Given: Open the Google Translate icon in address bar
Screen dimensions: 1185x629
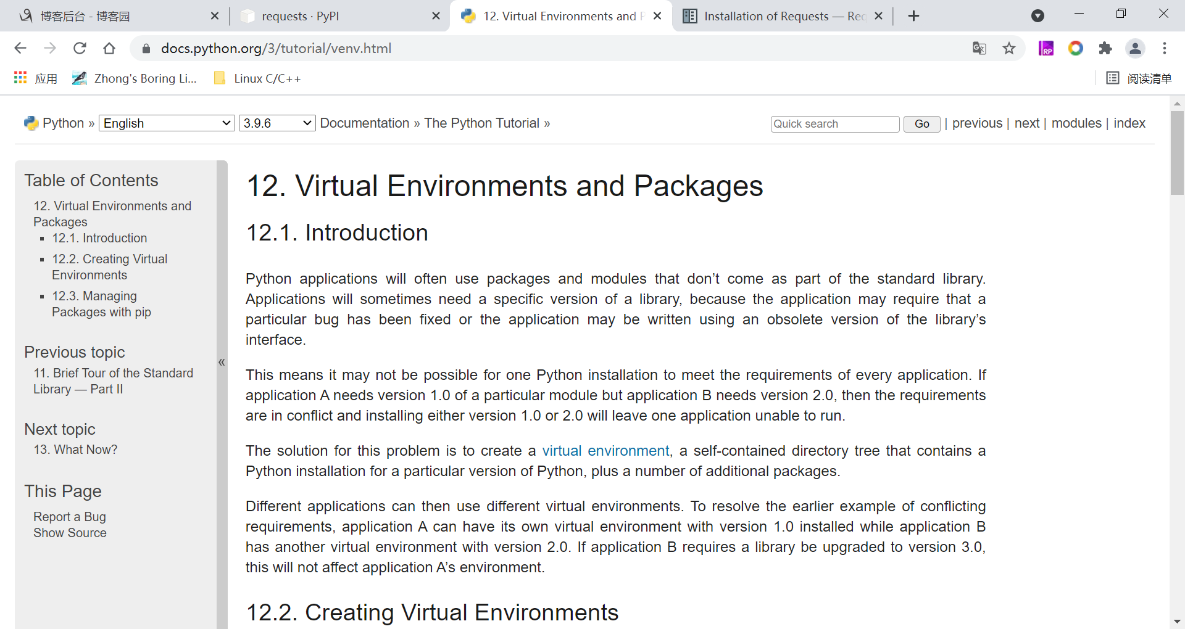Looking at the screenshot, I should click(979, 48).
